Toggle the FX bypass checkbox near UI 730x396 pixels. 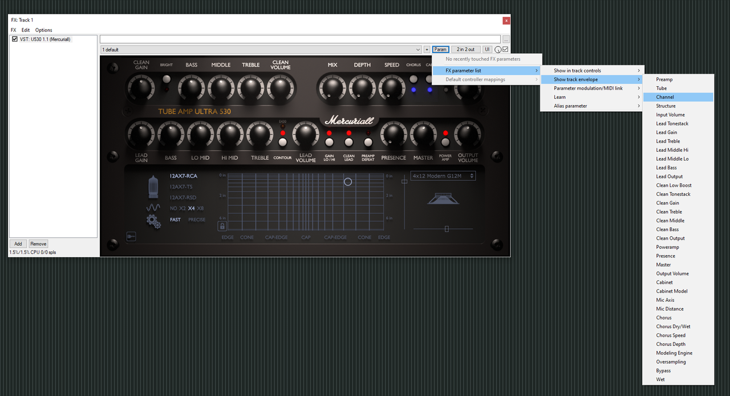(x=505, y=50)
